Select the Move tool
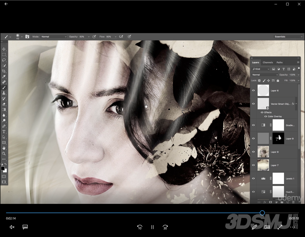Image resolution: width=305 pixels, height=237 pixels. point(4,49)
